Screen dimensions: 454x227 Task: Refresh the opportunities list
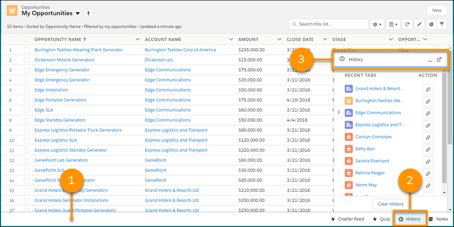click(x=408, y=24)
